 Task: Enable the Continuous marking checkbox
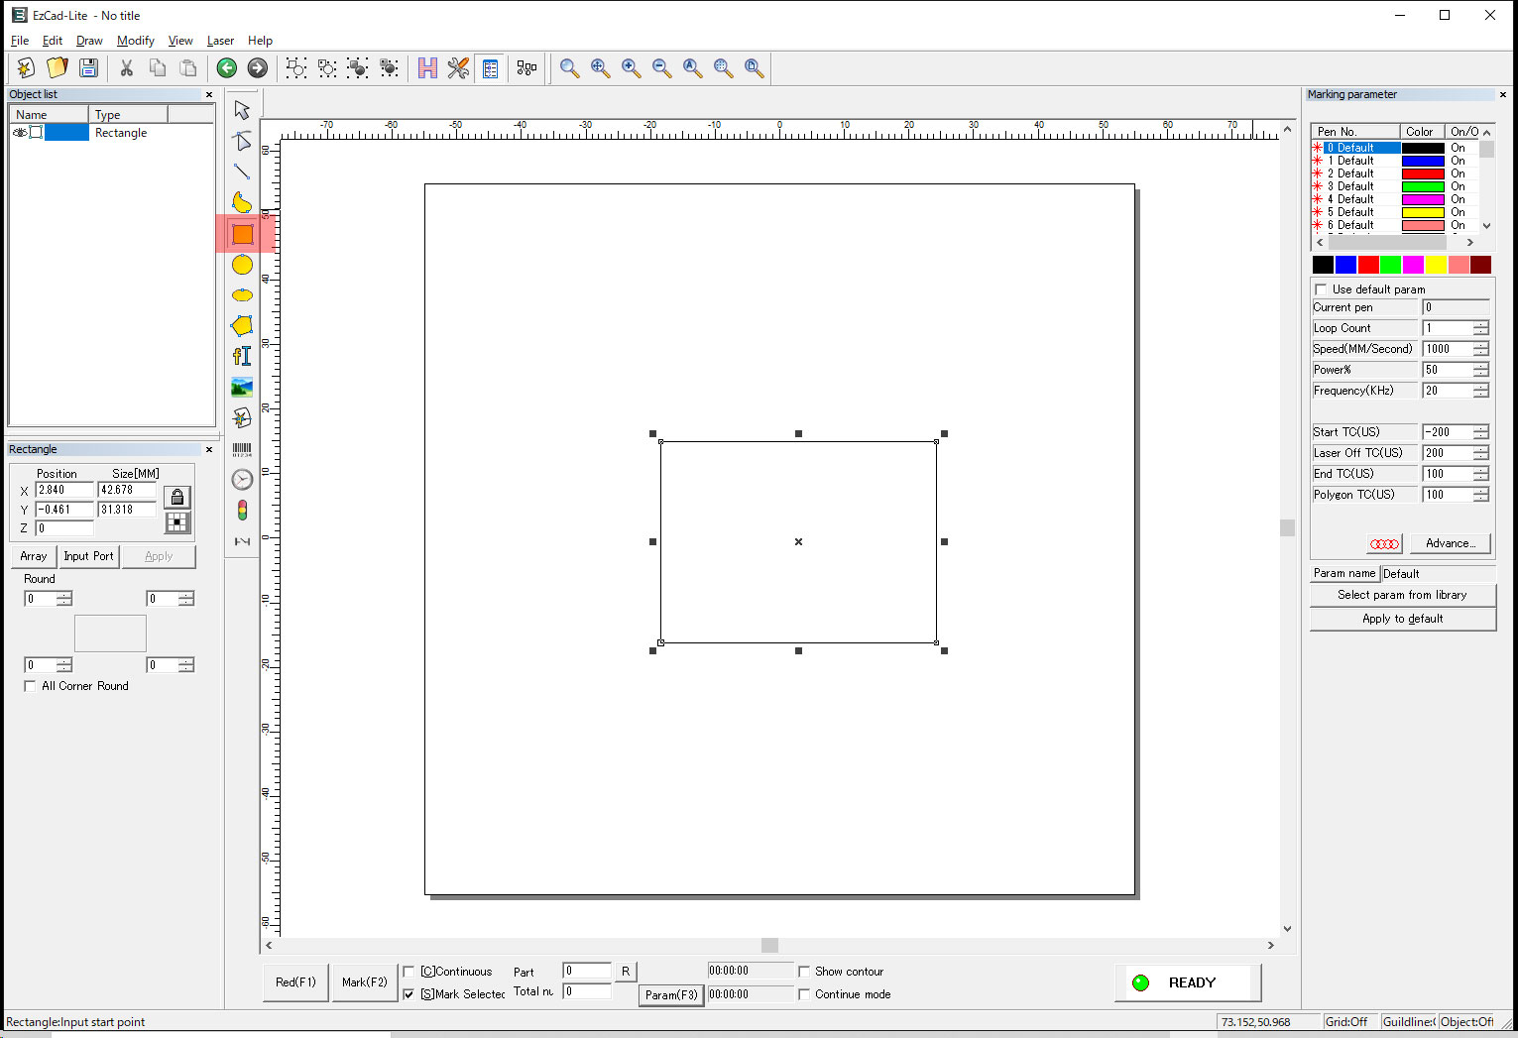pos(409,972)
